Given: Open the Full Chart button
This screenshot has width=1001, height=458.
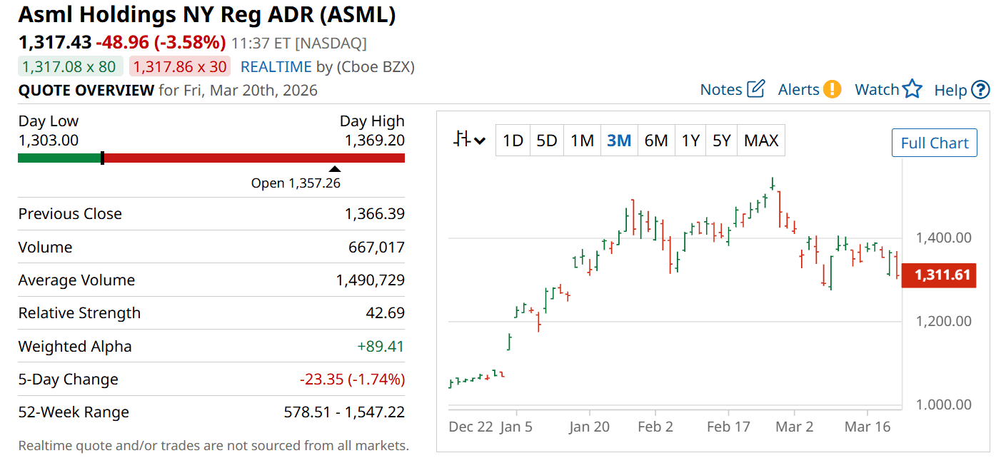Looking at the screenshot, I should click(934, 143).
